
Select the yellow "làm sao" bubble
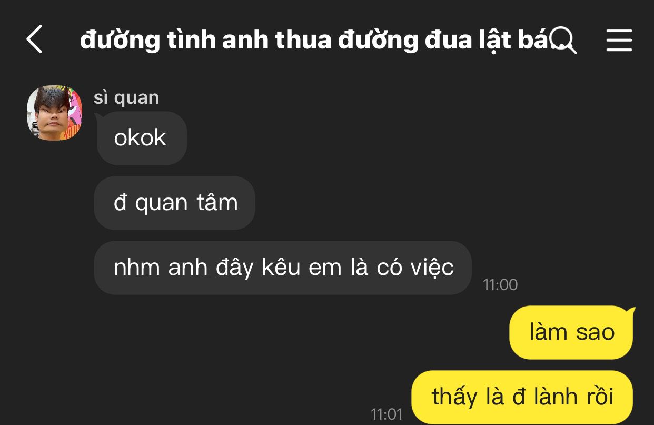(x=571, y=332)
